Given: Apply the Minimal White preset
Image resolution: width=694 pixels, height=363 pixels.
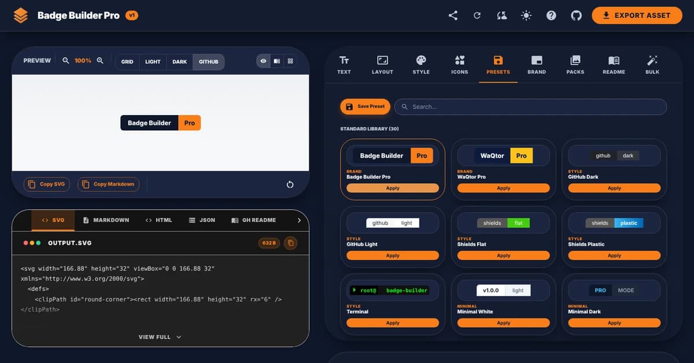Looking at the screenshot, I should [x=504, y=323].
